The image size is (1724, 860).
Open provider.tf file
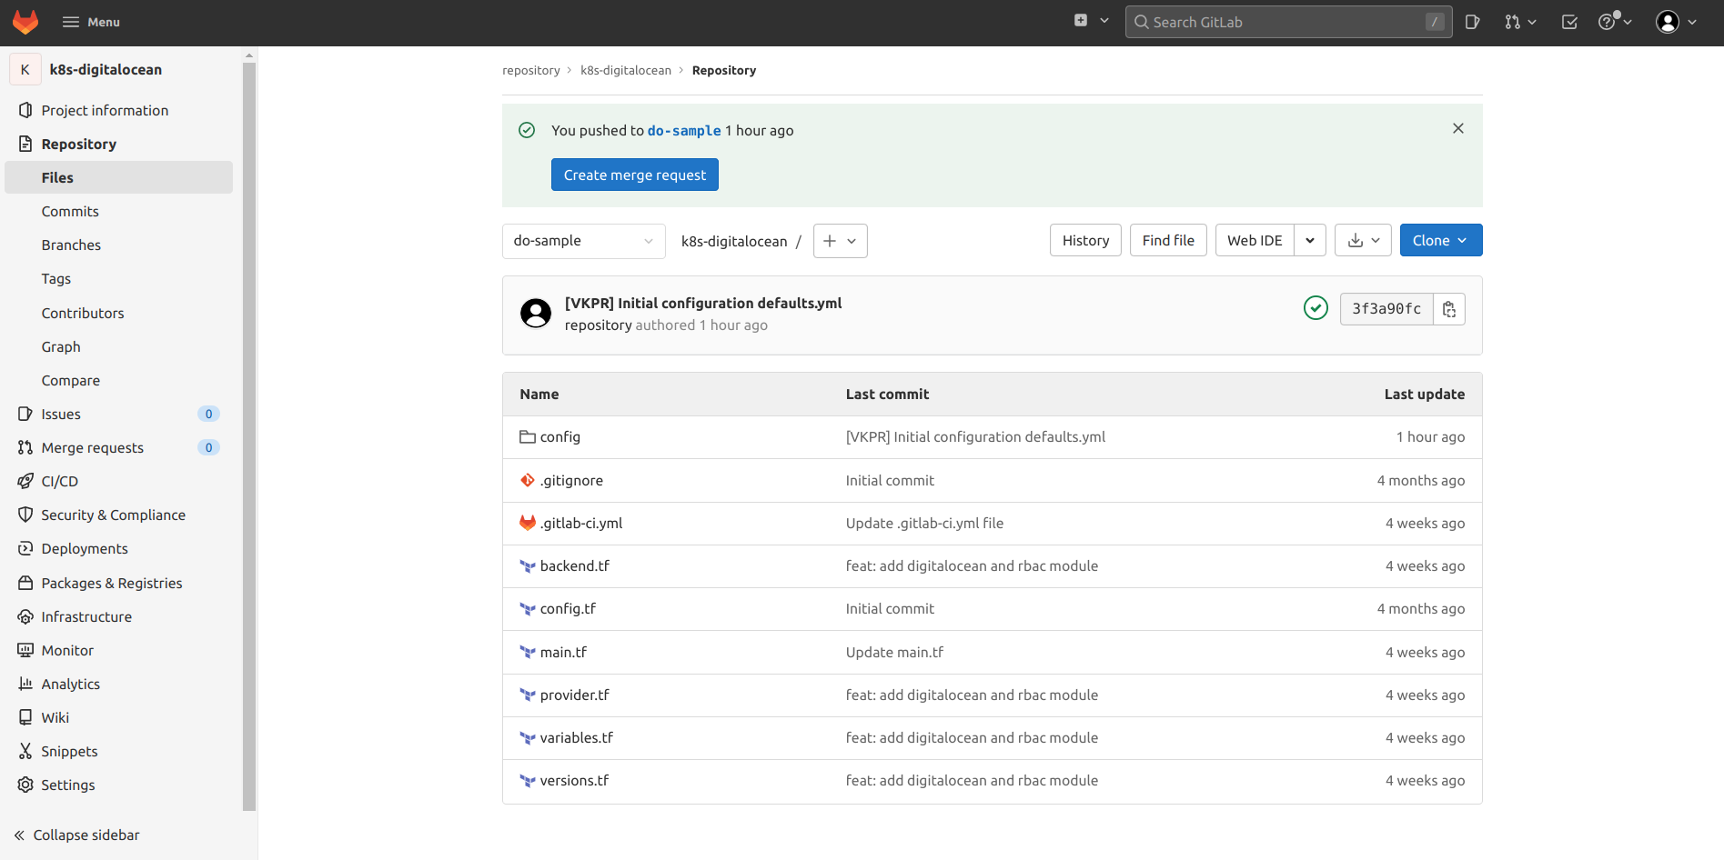coord(574,695)
